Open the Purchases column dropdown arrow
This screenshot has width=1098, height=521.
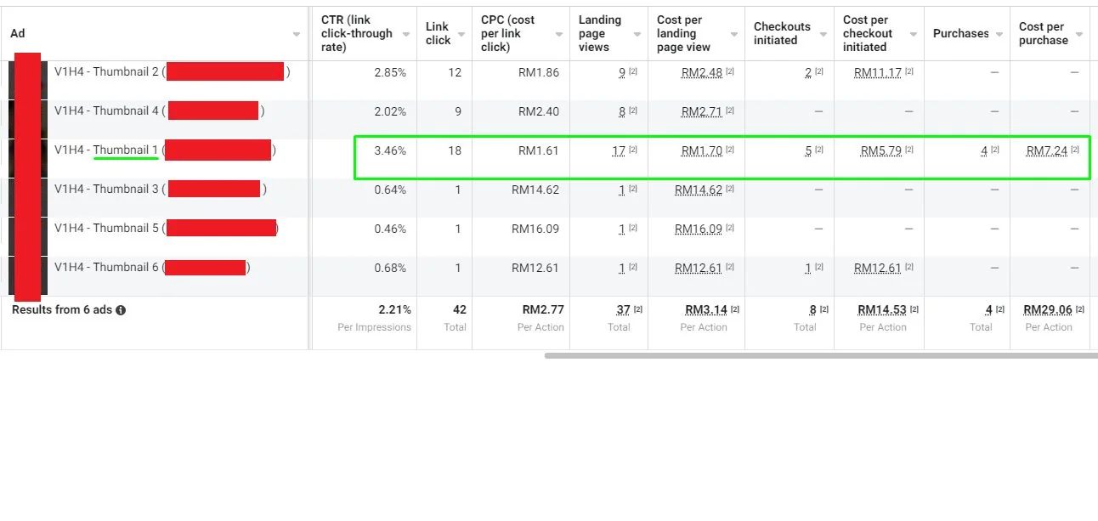coord(999,35)
